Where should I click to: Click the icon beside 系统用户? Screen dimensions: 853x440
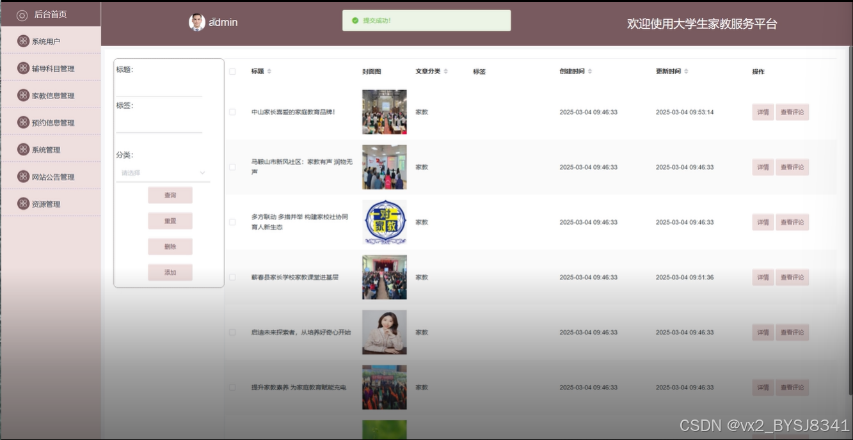tap(23, 41)
